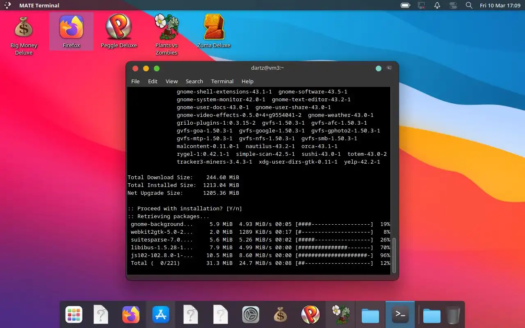The width and height of the screenshot is (525, 328).
Task: Click the 'Total ( 0/221)' progress row
Action: [x=260, y=263]
